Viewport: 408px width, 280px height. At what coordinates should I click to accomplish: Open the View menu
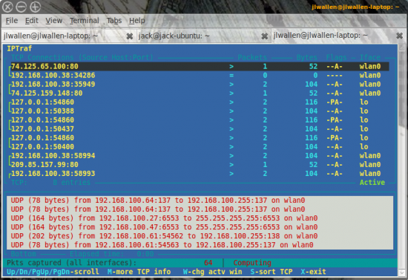54,21
